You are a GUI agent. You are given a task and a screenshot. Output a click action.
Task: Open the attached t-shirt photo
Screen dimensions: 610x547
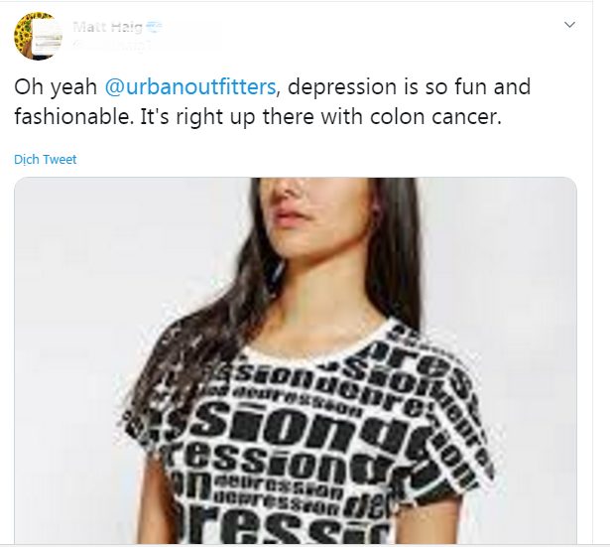(x=296, y=360)
